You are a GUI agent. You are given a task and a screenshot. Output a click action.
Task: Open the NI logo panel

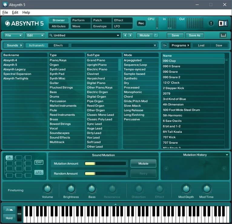pos(223,23)
